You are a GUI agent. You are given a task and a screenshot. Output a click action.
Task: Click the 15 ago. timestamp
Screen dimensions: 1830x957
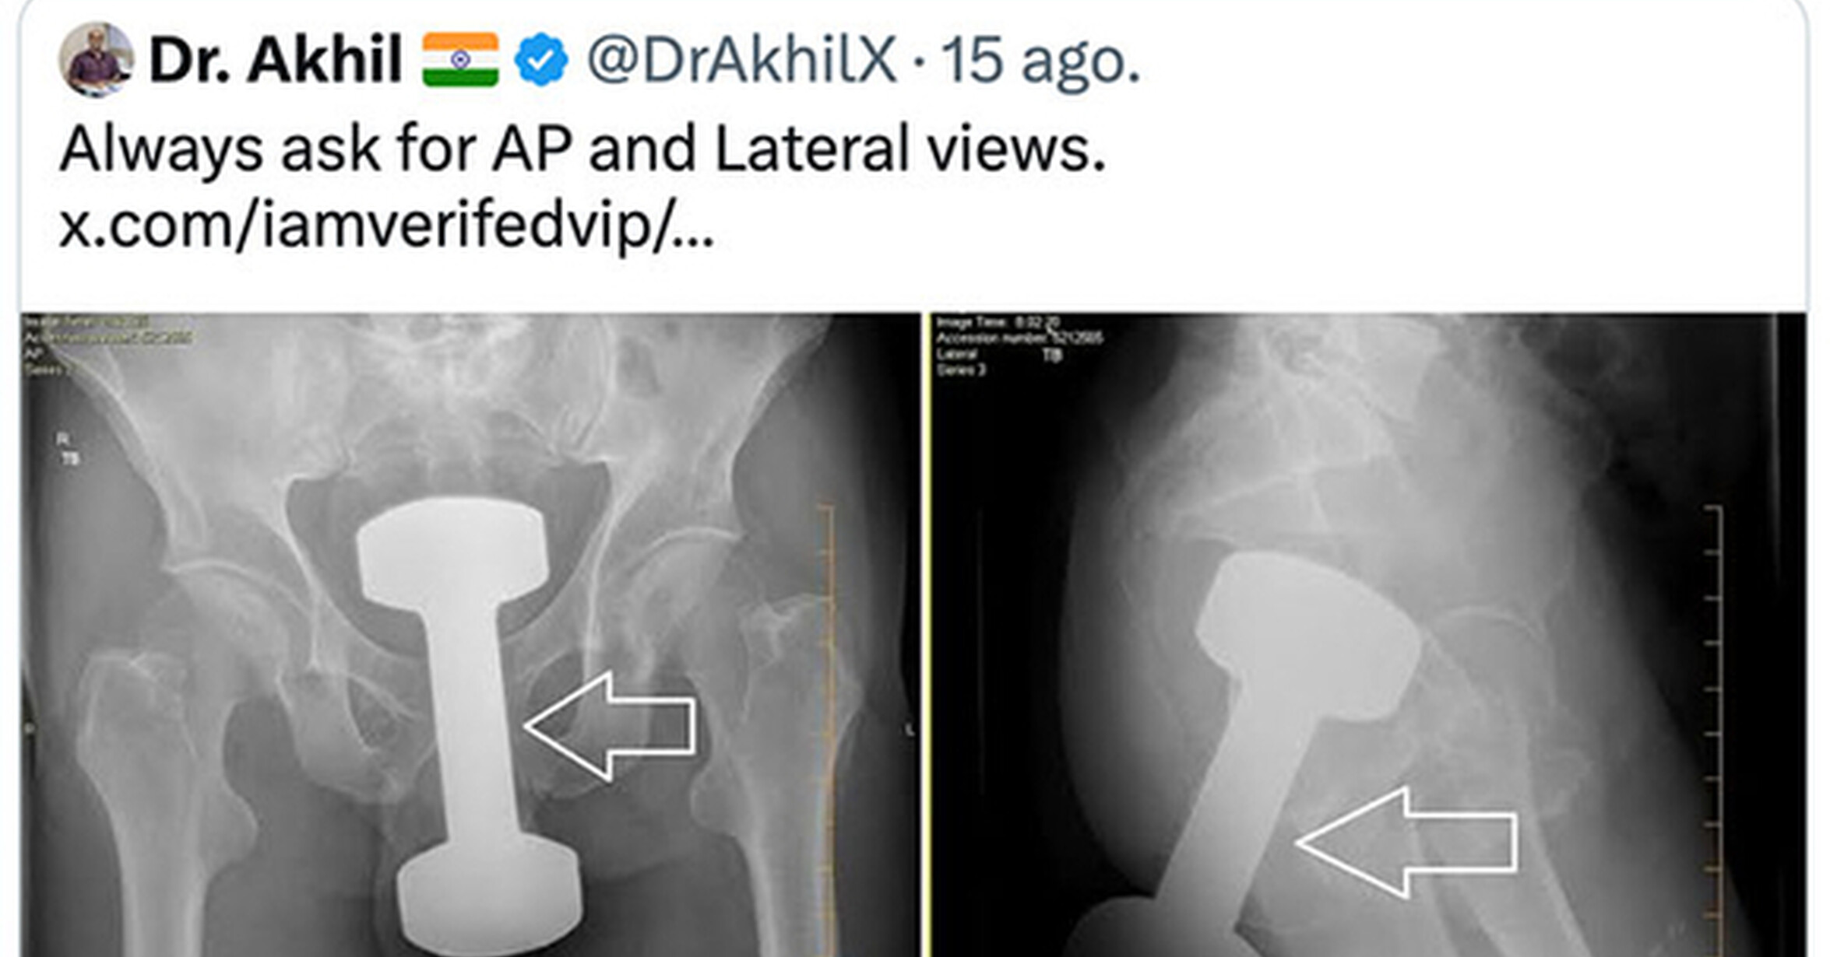pyautogui.click(x=1041, y=60)
